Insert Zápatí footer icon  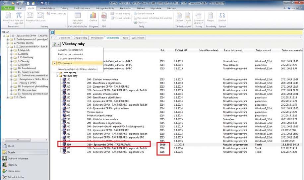tap(188, 18)
